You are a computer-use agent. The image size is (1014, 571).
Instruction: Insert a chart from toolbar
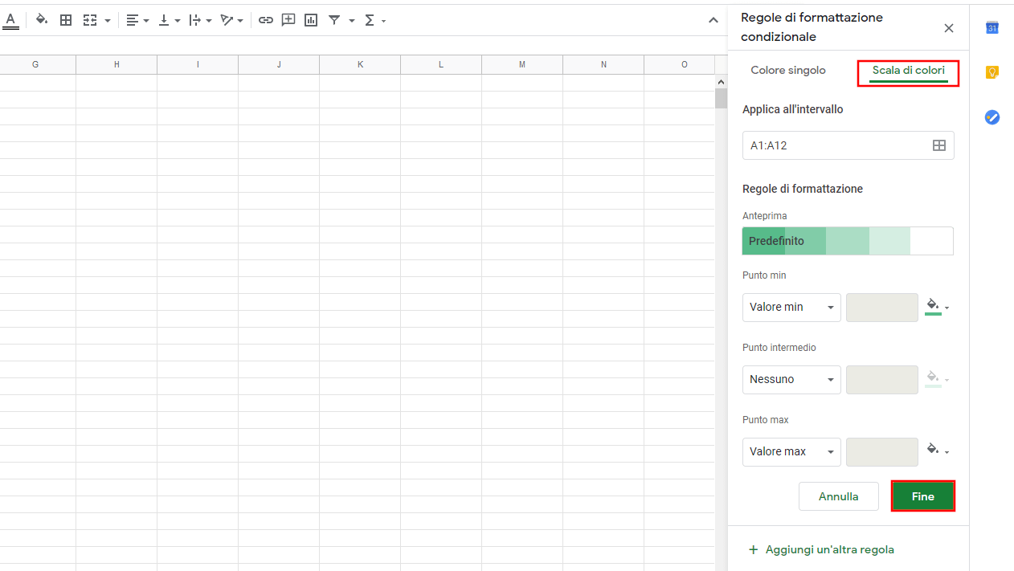[x=311, y=20]
